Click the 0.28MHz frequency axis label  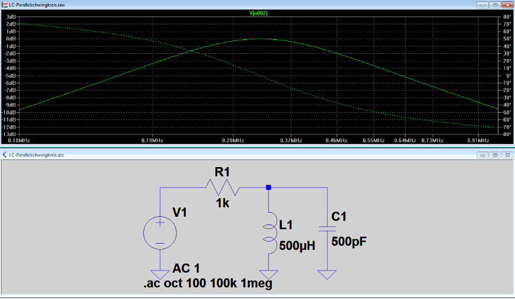pos(233,141)
